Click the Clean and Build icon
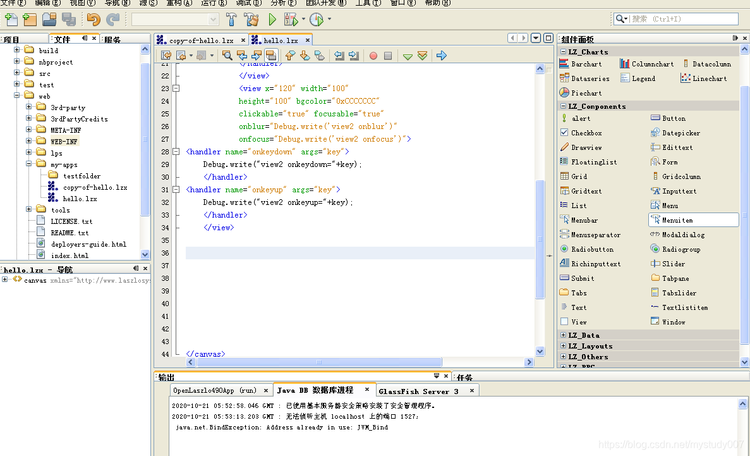 pos(251,19)
